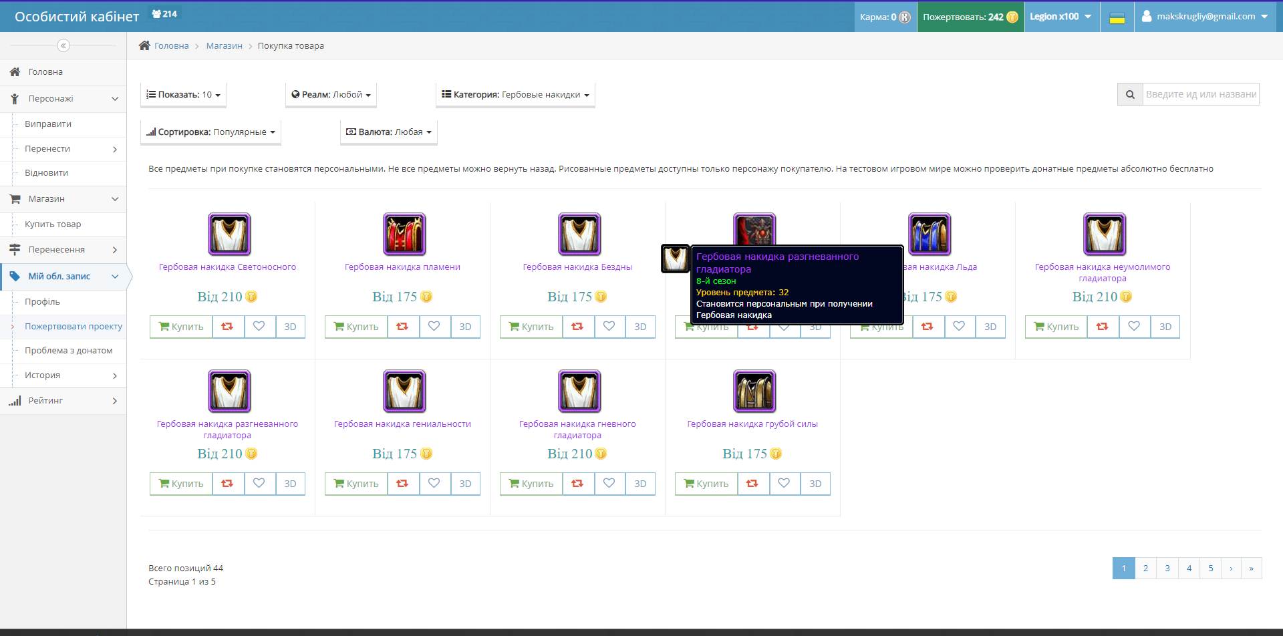Focus the item search input field
Viewport: 1283px width, 636px height.
(x=1201, y=94)
